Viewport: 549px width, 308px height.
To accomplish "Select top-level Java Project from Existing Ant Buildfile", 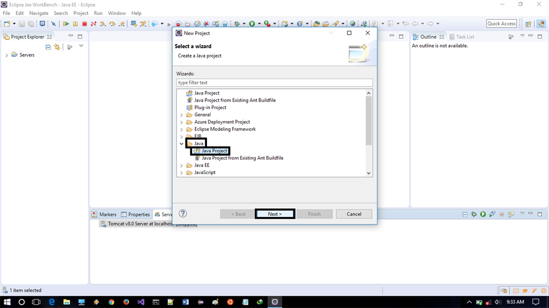I will [x=235, y=100].
